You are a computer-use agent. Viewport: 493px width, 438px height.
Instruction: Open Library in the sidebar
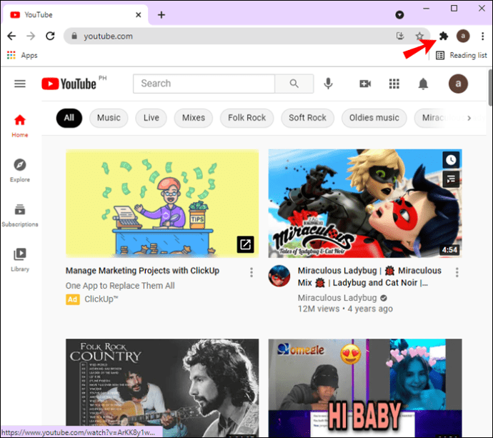click(20, 260)
